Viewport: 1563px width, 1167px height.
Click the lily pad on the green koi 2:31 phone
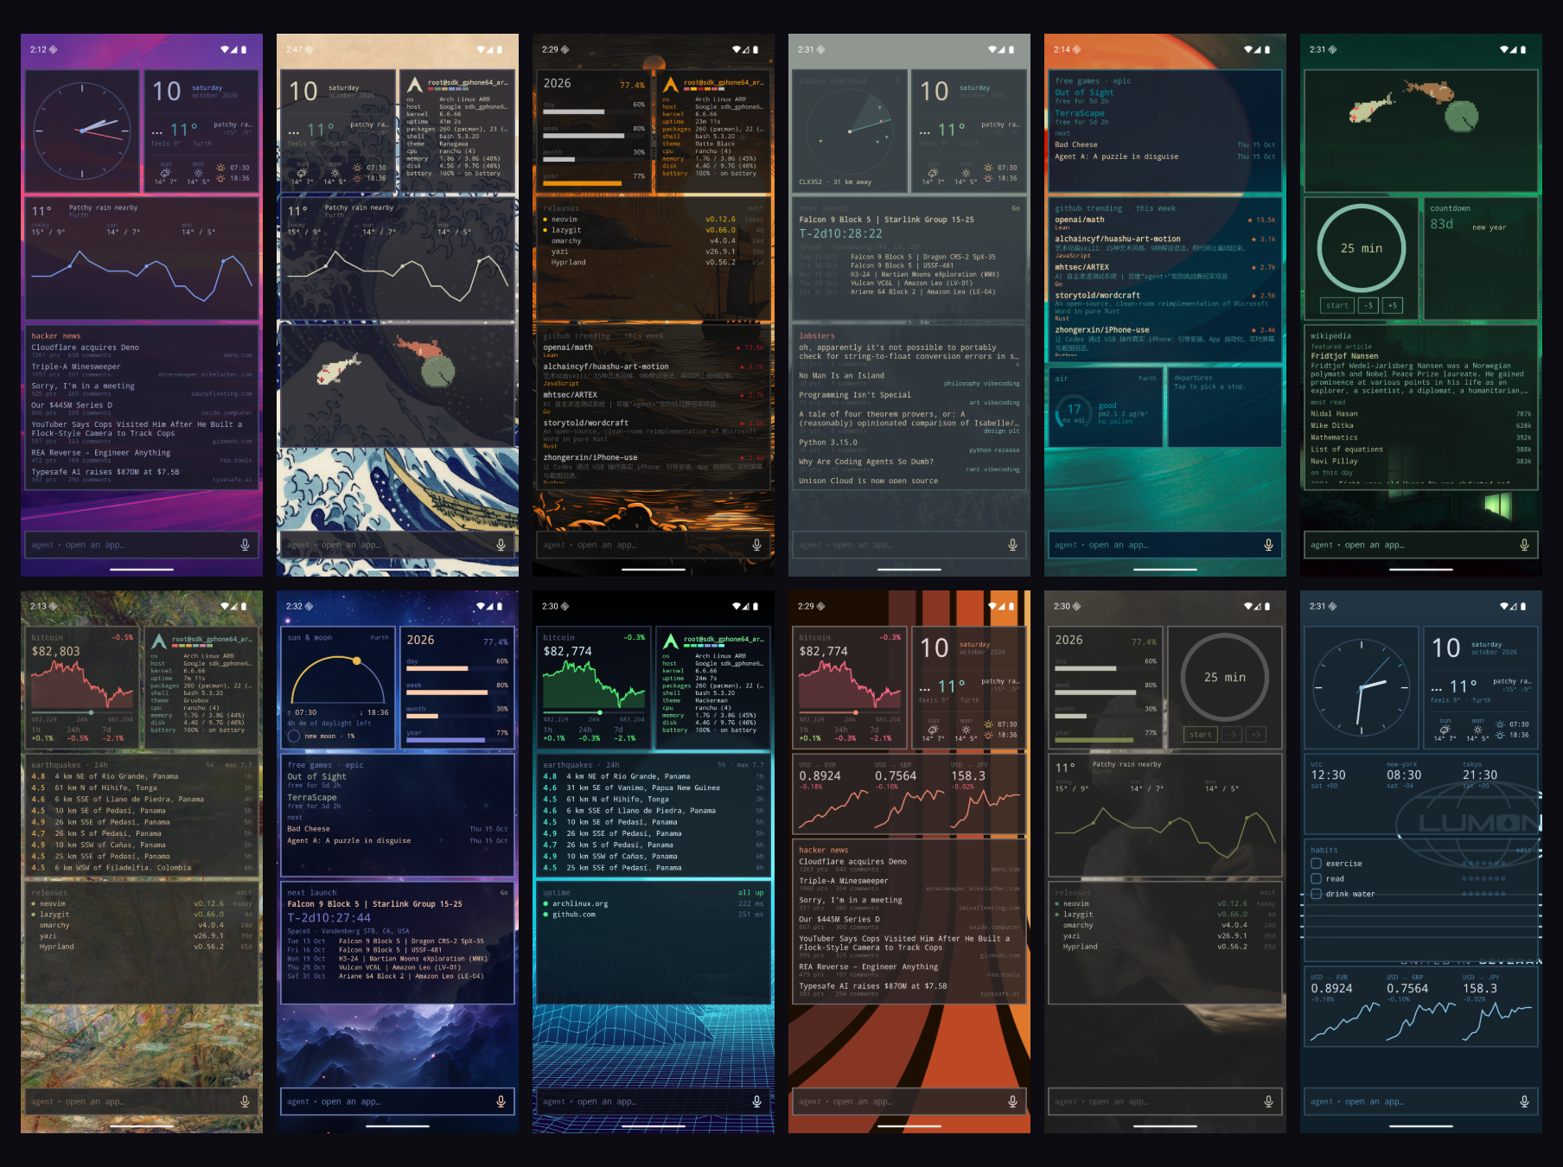1462,115
